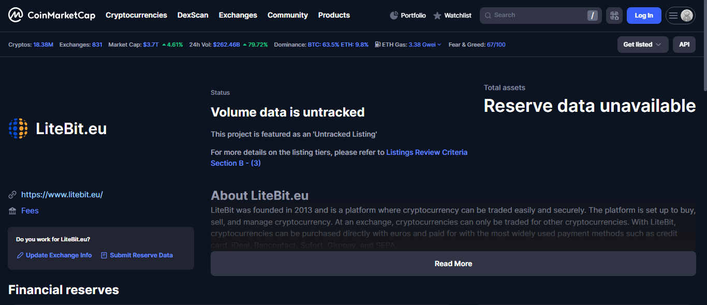Open the https://www.litebit.eu/ link
707x305 pixels.
tap(62, 195)
